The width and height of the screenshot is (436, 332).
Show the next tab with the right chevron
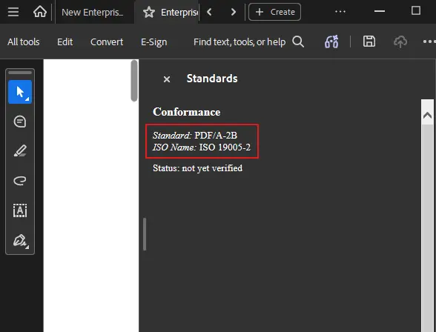coord(234,12)
